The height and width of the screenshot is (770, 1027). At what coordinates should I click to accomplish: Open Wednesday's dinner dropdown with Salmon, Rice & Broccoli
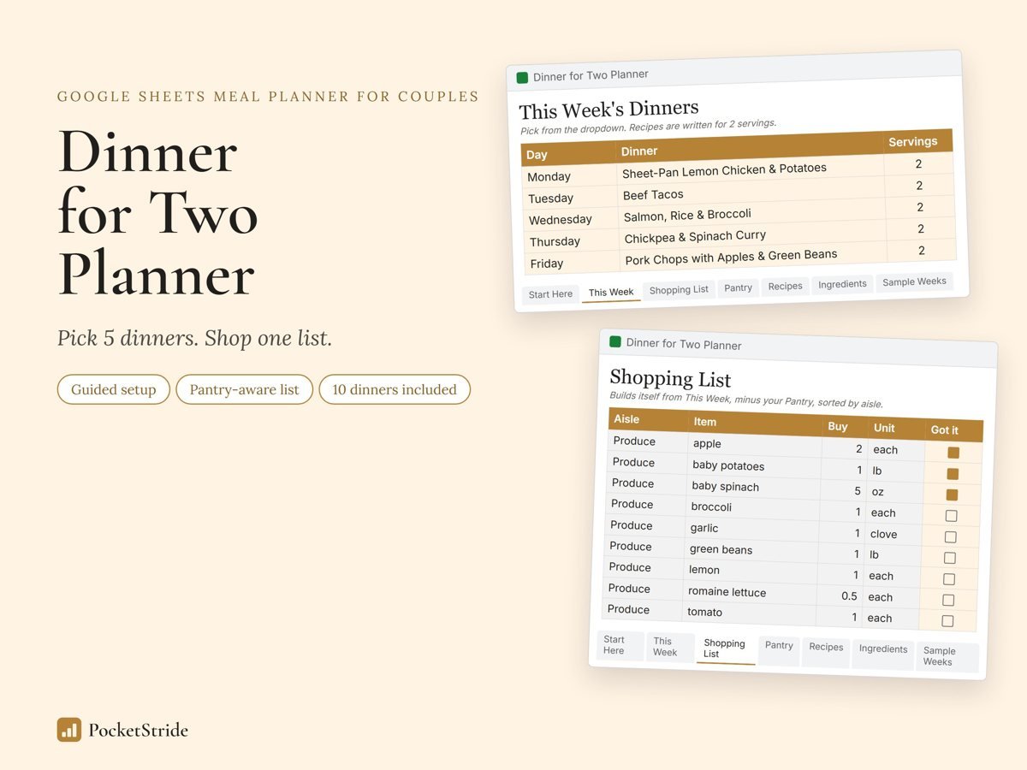(751, 213)
